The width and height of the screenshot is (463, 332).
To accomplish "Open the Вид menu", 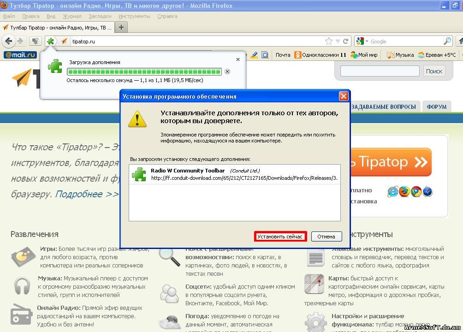I will tap(51, 16).
